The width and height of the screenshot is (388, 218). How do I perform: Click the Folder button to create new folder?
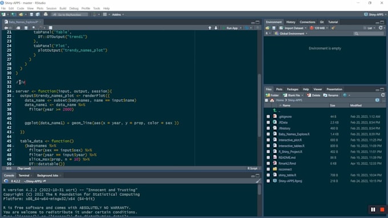(272, 95)
